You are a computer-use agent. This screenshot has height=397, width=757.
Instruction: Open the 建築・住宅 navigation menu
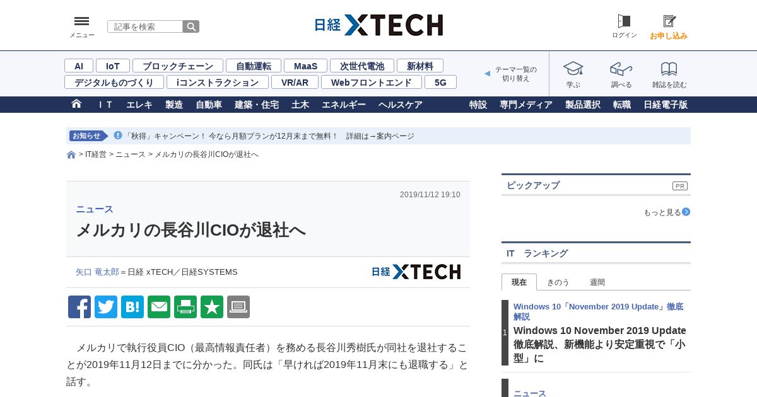pyautogui.click(x=257, y=105)
